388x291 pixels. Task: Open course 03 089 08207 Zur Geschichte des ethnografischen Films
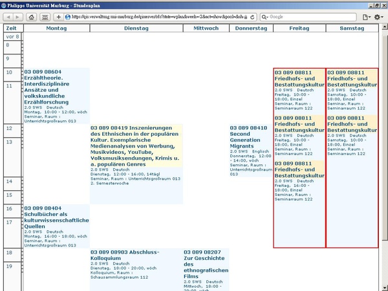tap(206, 264)
